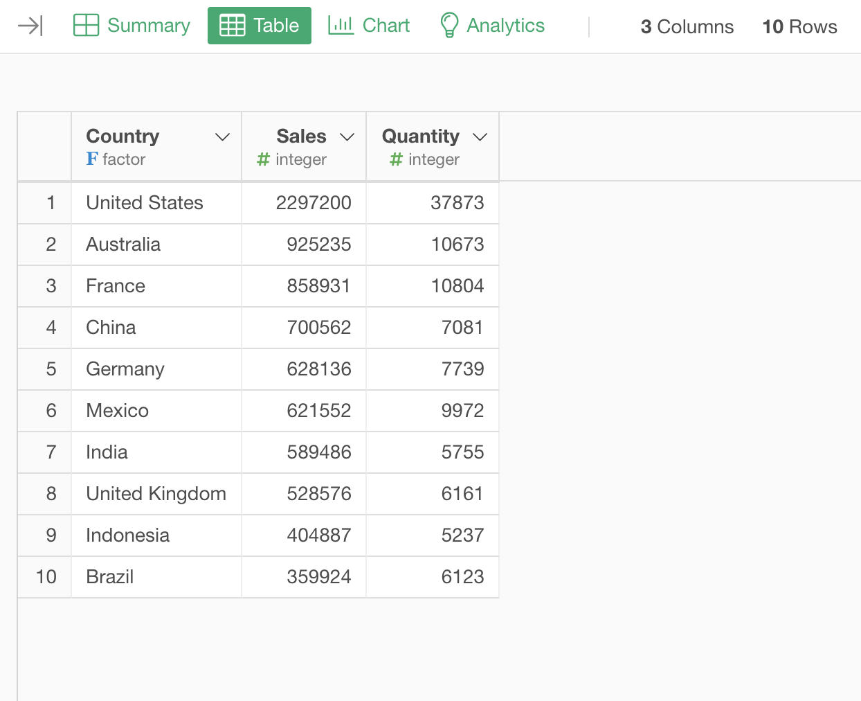
Task: Click the Chart bar-graph icon
Action: point(341,25)
